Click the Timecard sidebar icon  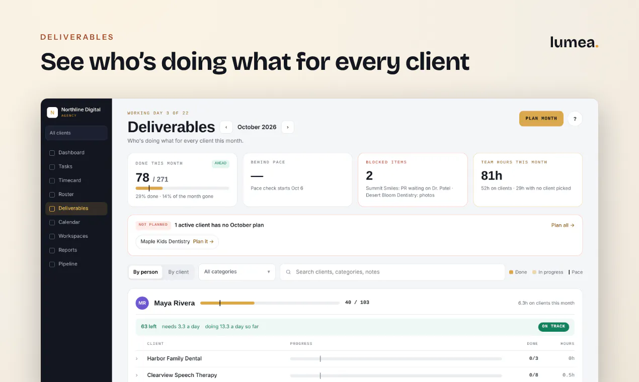[x=52, y=180]
